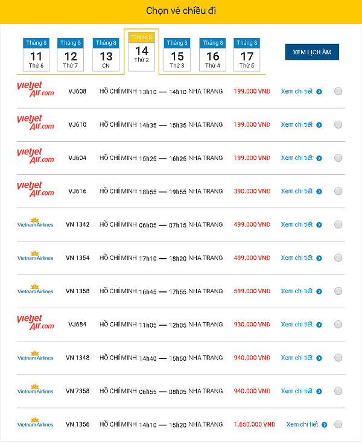This screenshot has width=362, height=444.
Task: Select the radio button for flight VJ608
Action: (x=338, y=92)
